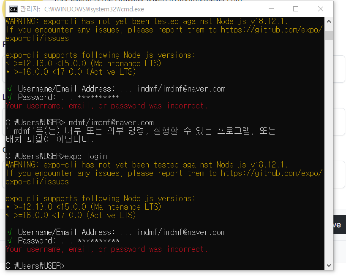Click the lower 'WARNING: expo-cli has not yet been tested' line
Viewport: 346px width, 278px height.
click(147, 165)
